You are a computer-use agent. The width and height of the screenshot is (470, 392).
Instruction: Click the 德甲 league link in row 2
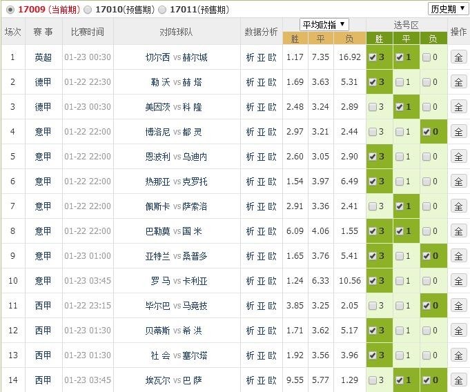pos(43,82)
